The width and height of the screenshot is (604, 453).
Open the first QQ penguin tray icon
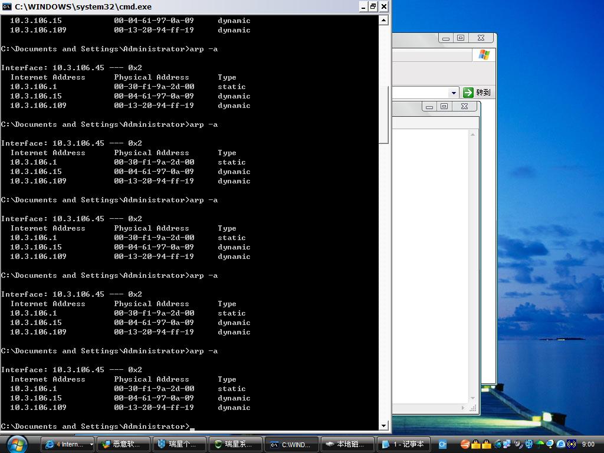coord(476,445)
